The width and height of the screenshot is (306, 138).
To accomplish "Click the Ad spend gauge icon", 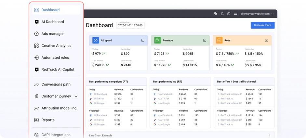I will click(96, 41).
